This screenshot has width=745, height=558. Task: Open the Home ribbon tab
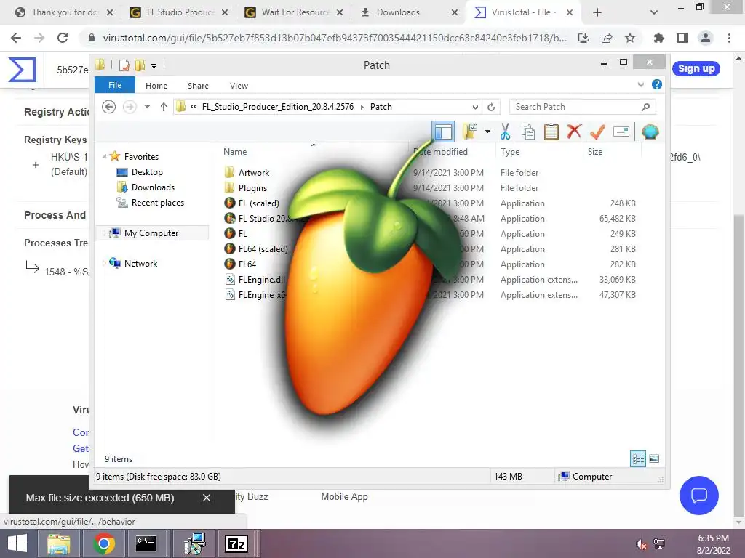click(156, 86)
